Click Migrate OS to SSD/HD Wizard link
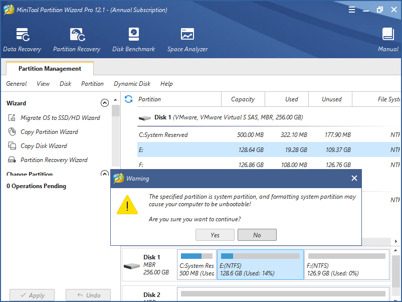The height and width of the screenshot is (302, 402). [60, 118]
